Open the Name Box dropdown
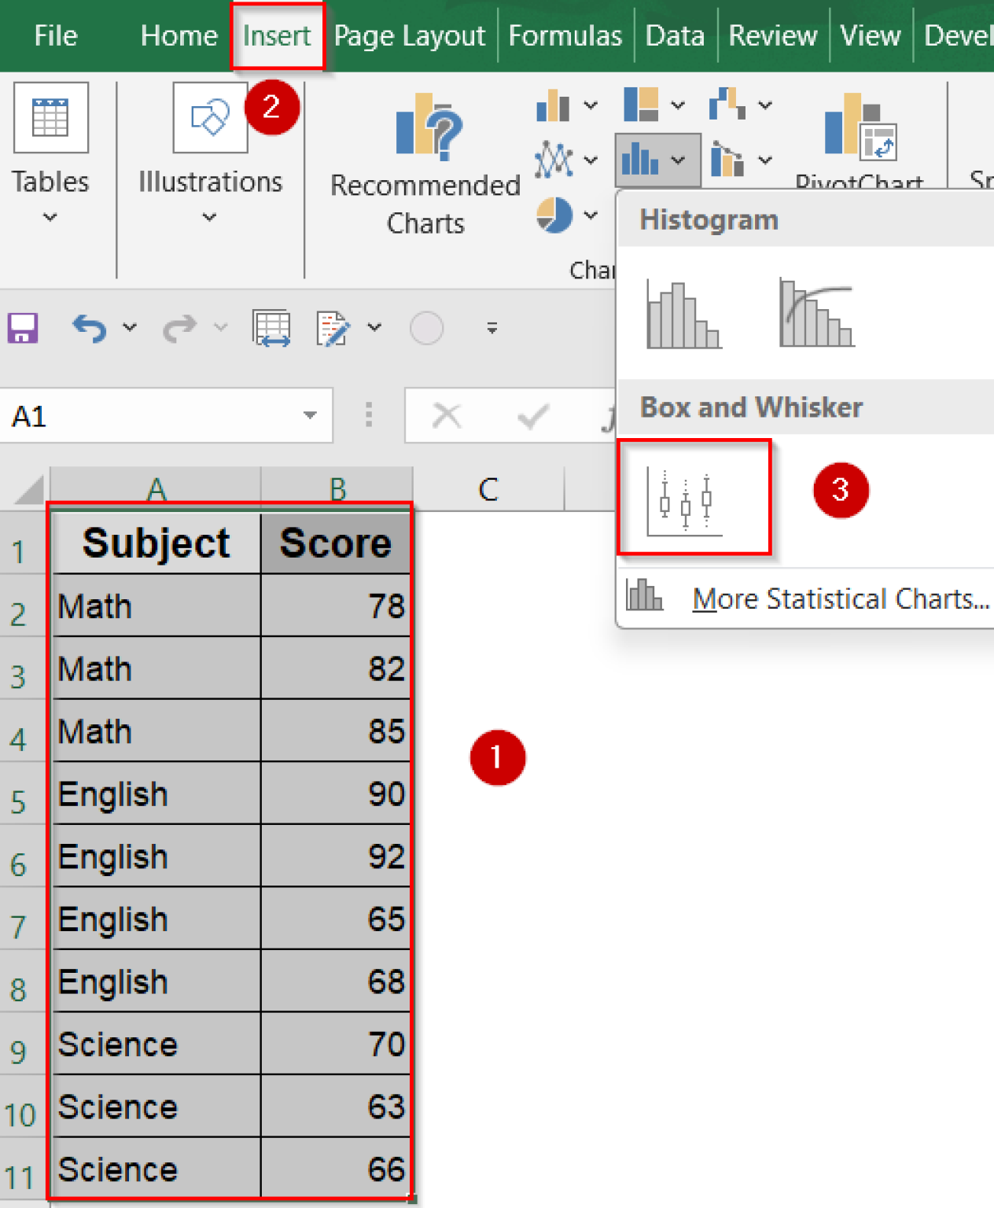 (x=310, y=416)
